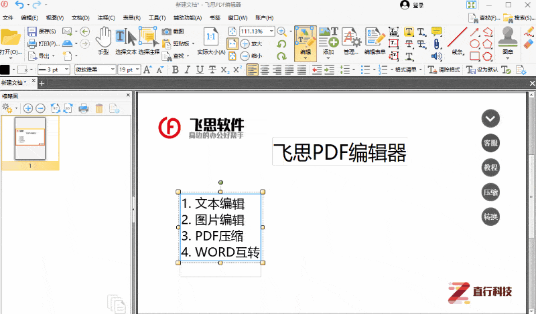The width and height of the screenshot is (536, 314).
Task: Zoom in thumbnails with plus icon
Action: tap(28, 109)
